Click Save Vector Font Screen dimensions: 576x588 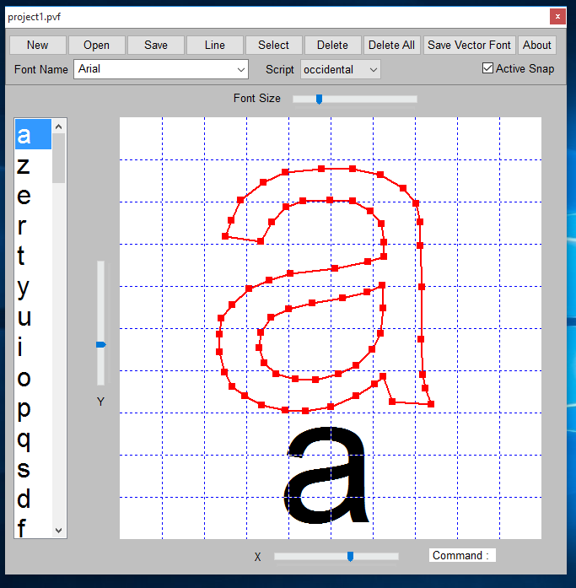point(469,46)
